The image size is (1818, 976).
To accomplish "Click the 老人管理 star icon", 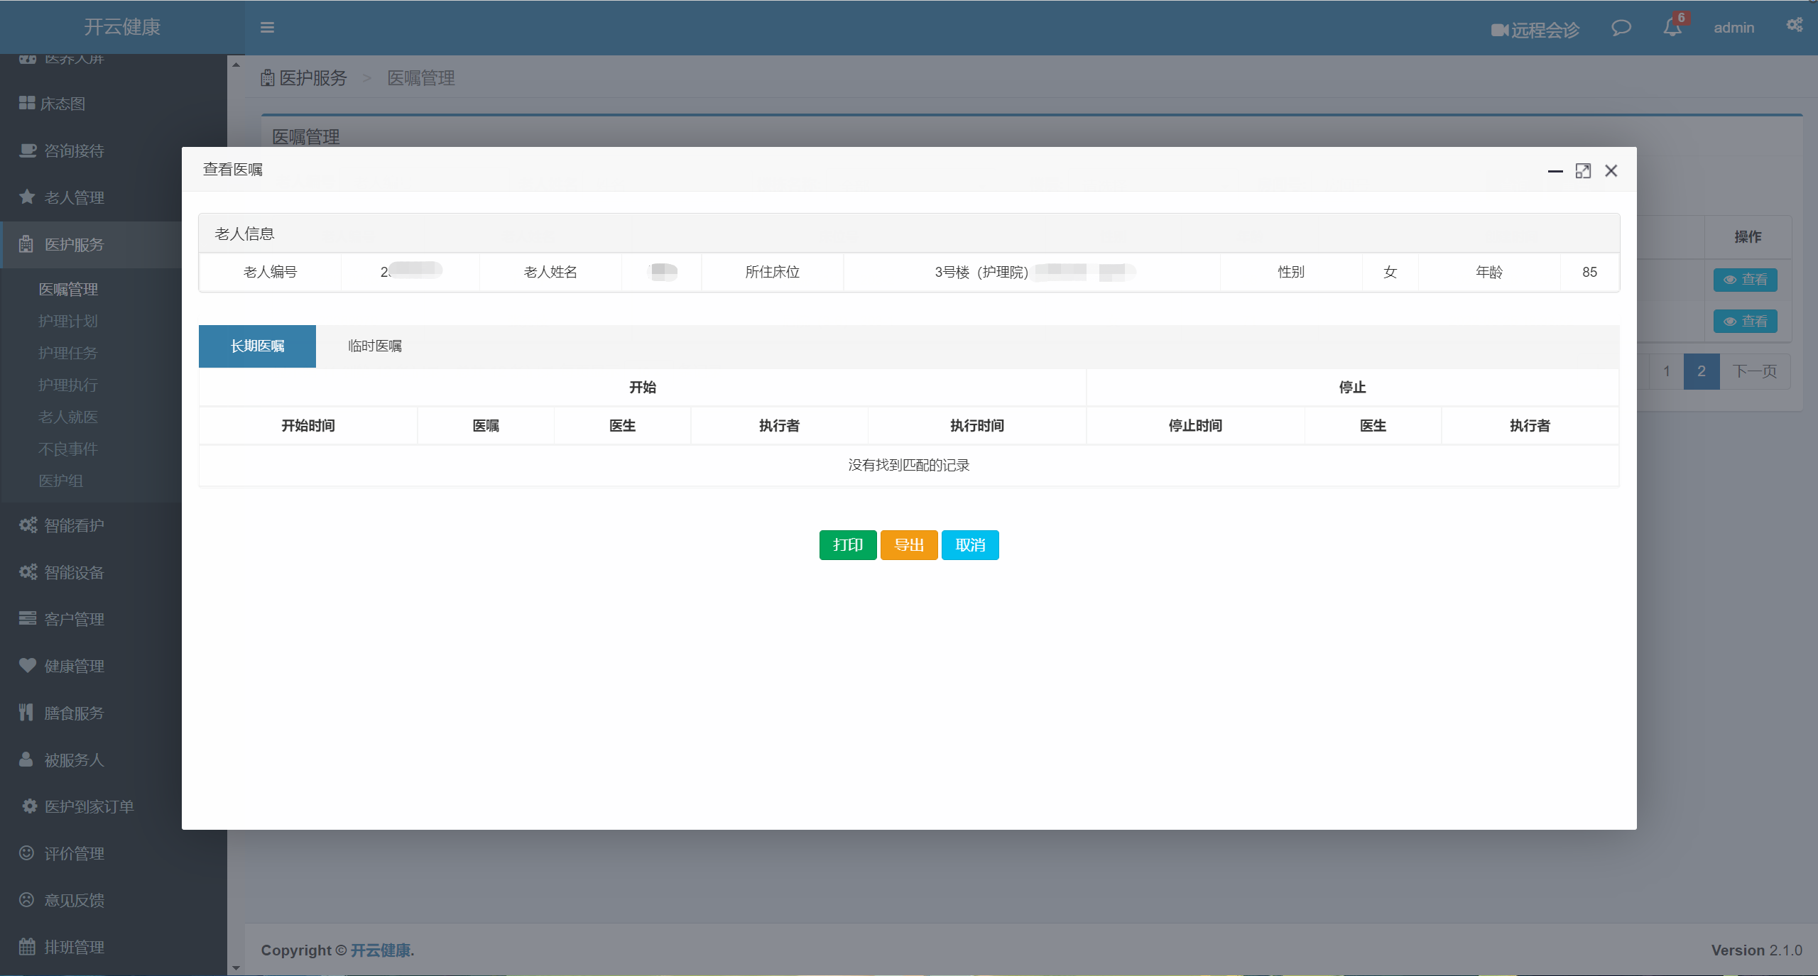I will click(27, 197).
